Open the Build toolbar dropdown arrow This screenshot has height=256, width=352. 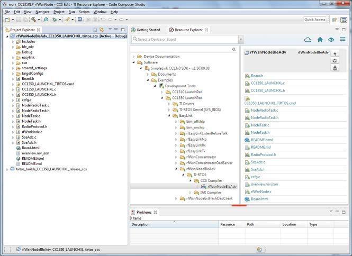click(x=39, y=20)
